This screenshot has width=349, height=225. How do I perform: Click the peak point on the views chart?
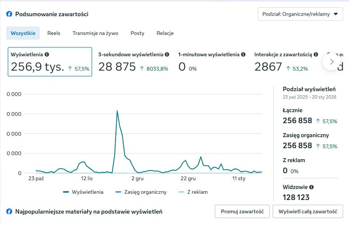(x=117, y=111)
